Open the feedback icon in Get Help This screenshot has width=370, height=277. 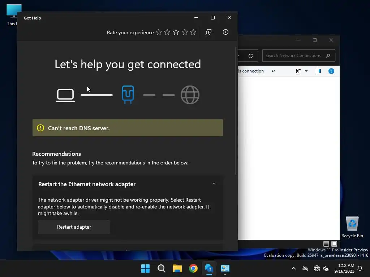pos(208,32)
